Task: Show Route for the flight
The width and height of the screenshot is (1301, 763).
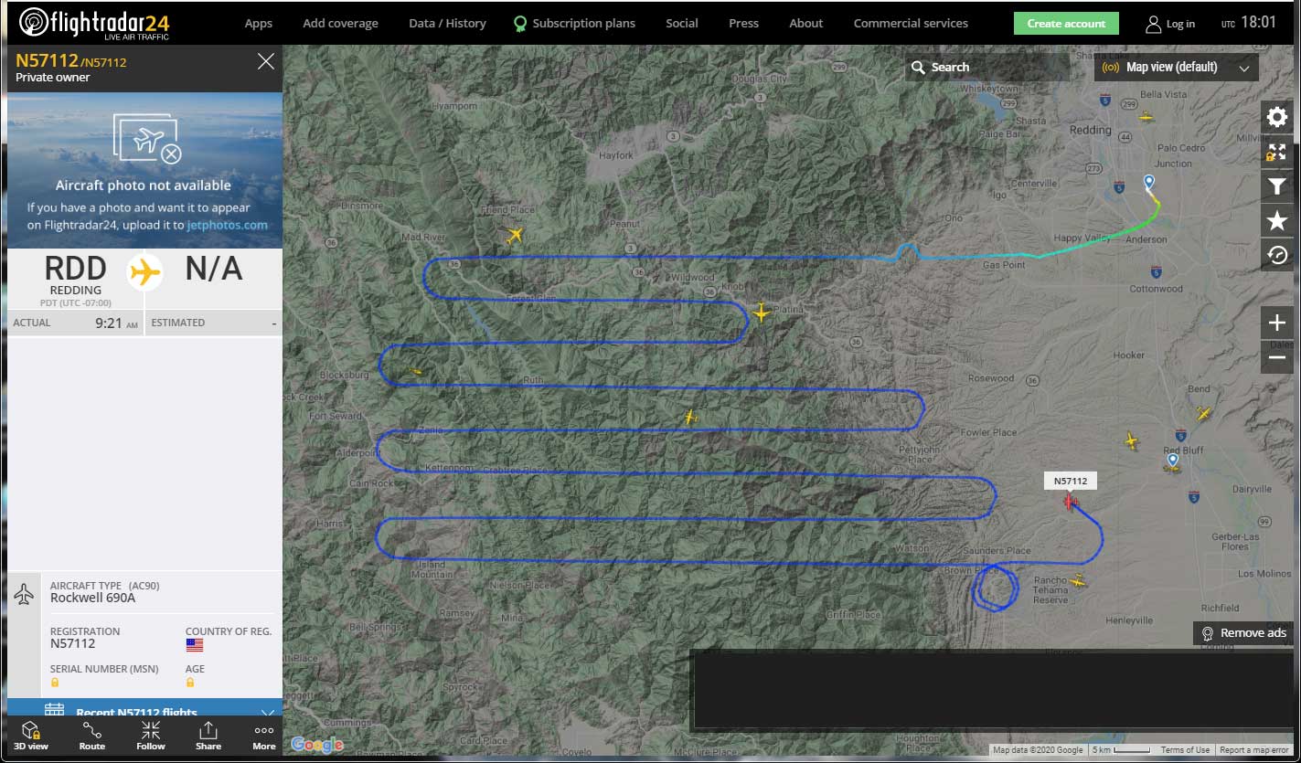Action: [x=92, y=736]
